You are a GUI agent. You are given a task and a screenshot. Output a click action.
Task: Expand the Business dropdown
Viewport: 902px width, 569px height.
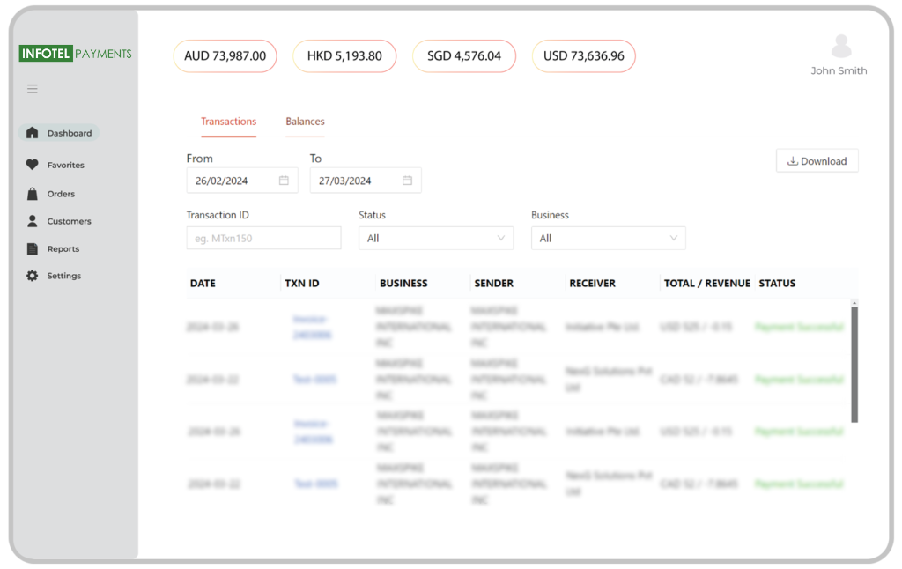(608, 238)
